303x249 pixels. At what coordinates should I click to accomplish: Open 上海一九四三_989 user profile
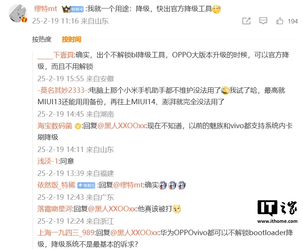point(66,233)
